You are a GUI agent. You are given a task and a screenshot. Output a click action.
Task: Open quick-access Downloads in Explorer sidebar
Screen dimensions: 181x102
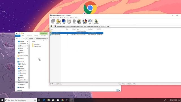[23, 44]
